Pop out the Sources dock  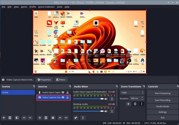(x=70, y=86)
